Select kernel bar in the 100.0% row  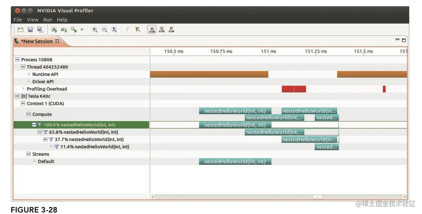click(235, 125)
